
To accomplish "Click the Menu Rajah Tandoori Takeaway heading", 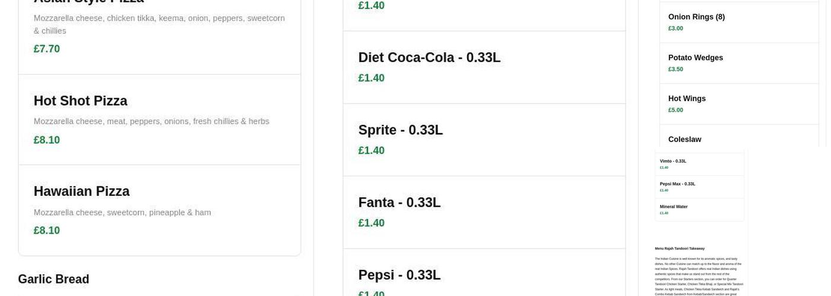I will [680, 249].
